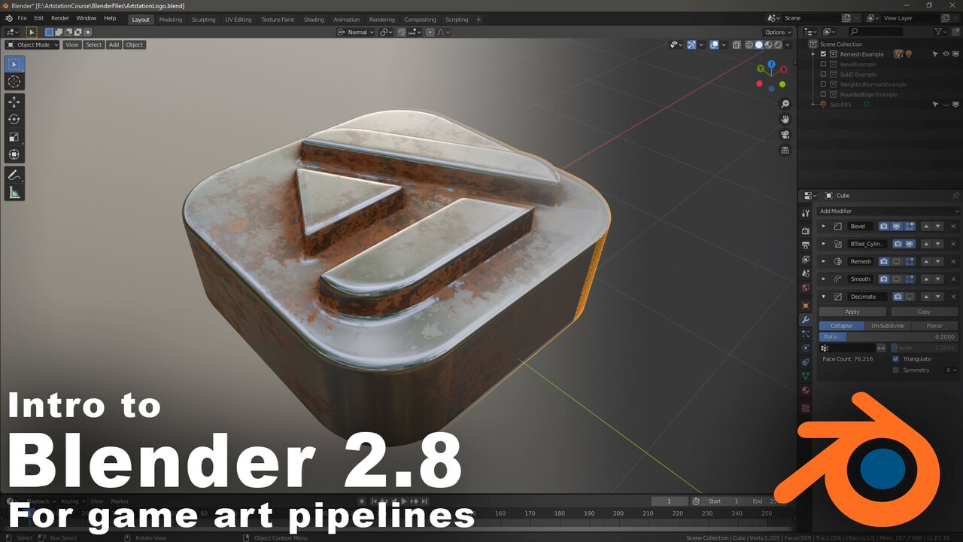Screen dimensions: 963x542
Task: Select the Planar decimate mode
Action: 934,326
